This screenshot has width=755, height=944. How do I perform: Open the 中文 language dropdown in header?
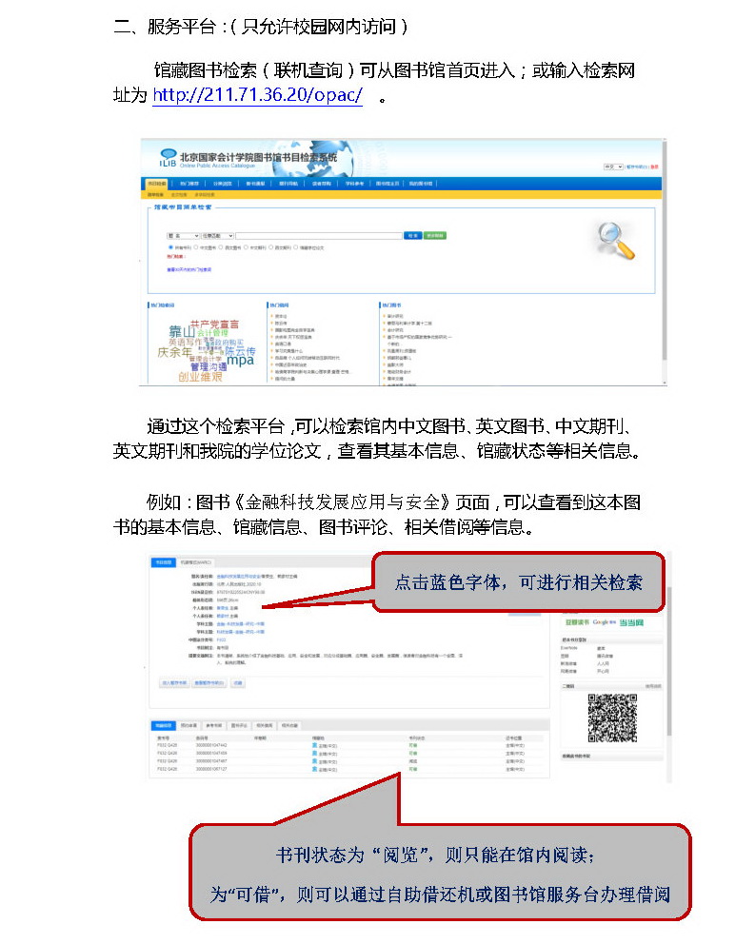click(613, 167)
